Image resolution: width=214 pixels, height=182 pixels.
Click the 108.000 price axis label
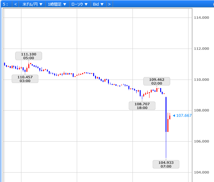pyautogui.click(x=201, y=110)
